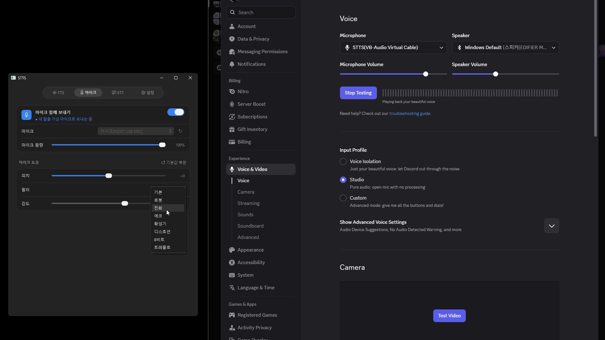Image resolution: width=605 pixels, height=340 pixels.
Task: Click 기본값 복원 reset button
Action: tap(174, 162)
